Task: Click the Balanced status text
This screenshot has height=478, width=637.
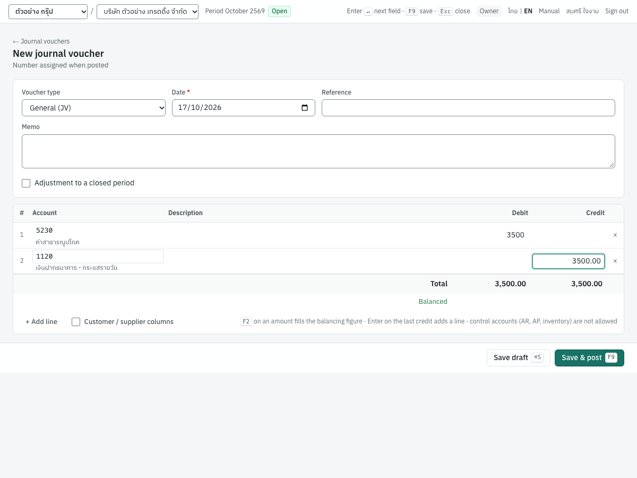Action: pyautogui.click(x=433, y=302)
